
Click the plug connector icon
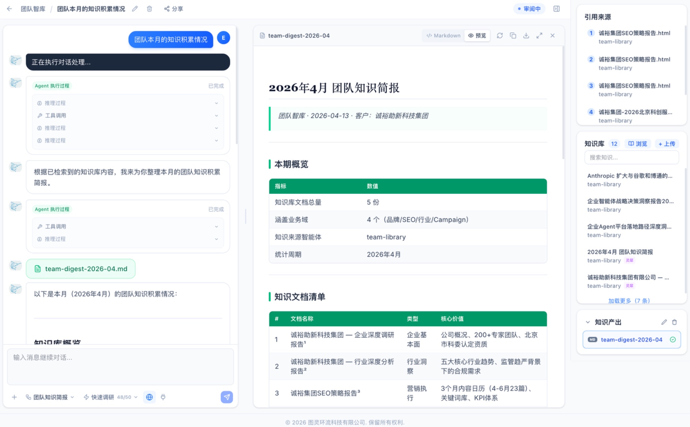[163, 397]
